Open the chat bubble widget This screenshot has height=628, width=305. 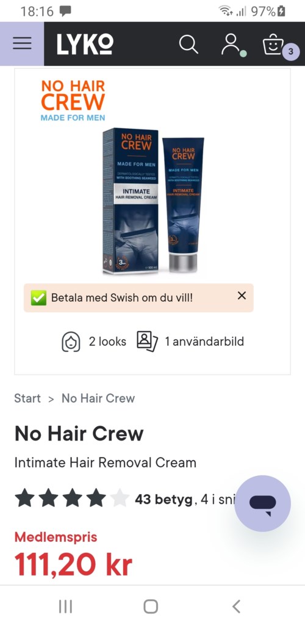pyautogui.click(x=262, y=503)
